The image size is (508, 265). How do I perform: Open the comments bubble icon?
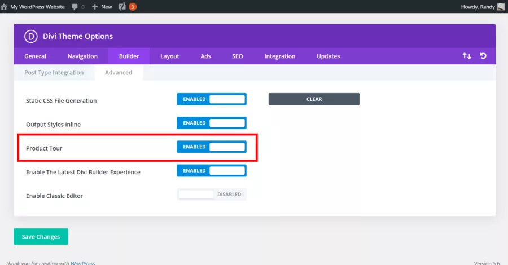click(x=75, y=7)
